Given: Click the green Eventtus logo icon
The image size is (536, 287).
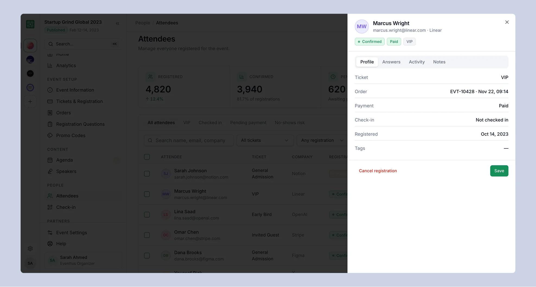Looking at the screenshot, I should [x=30, y=24].
